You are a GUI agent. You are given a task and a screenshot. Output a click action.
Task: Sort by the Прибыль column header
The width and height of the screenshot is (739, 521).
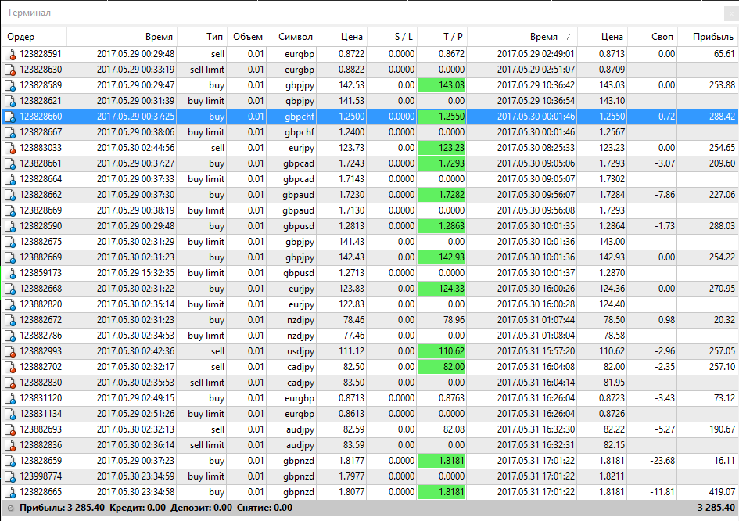coord(708,37)
